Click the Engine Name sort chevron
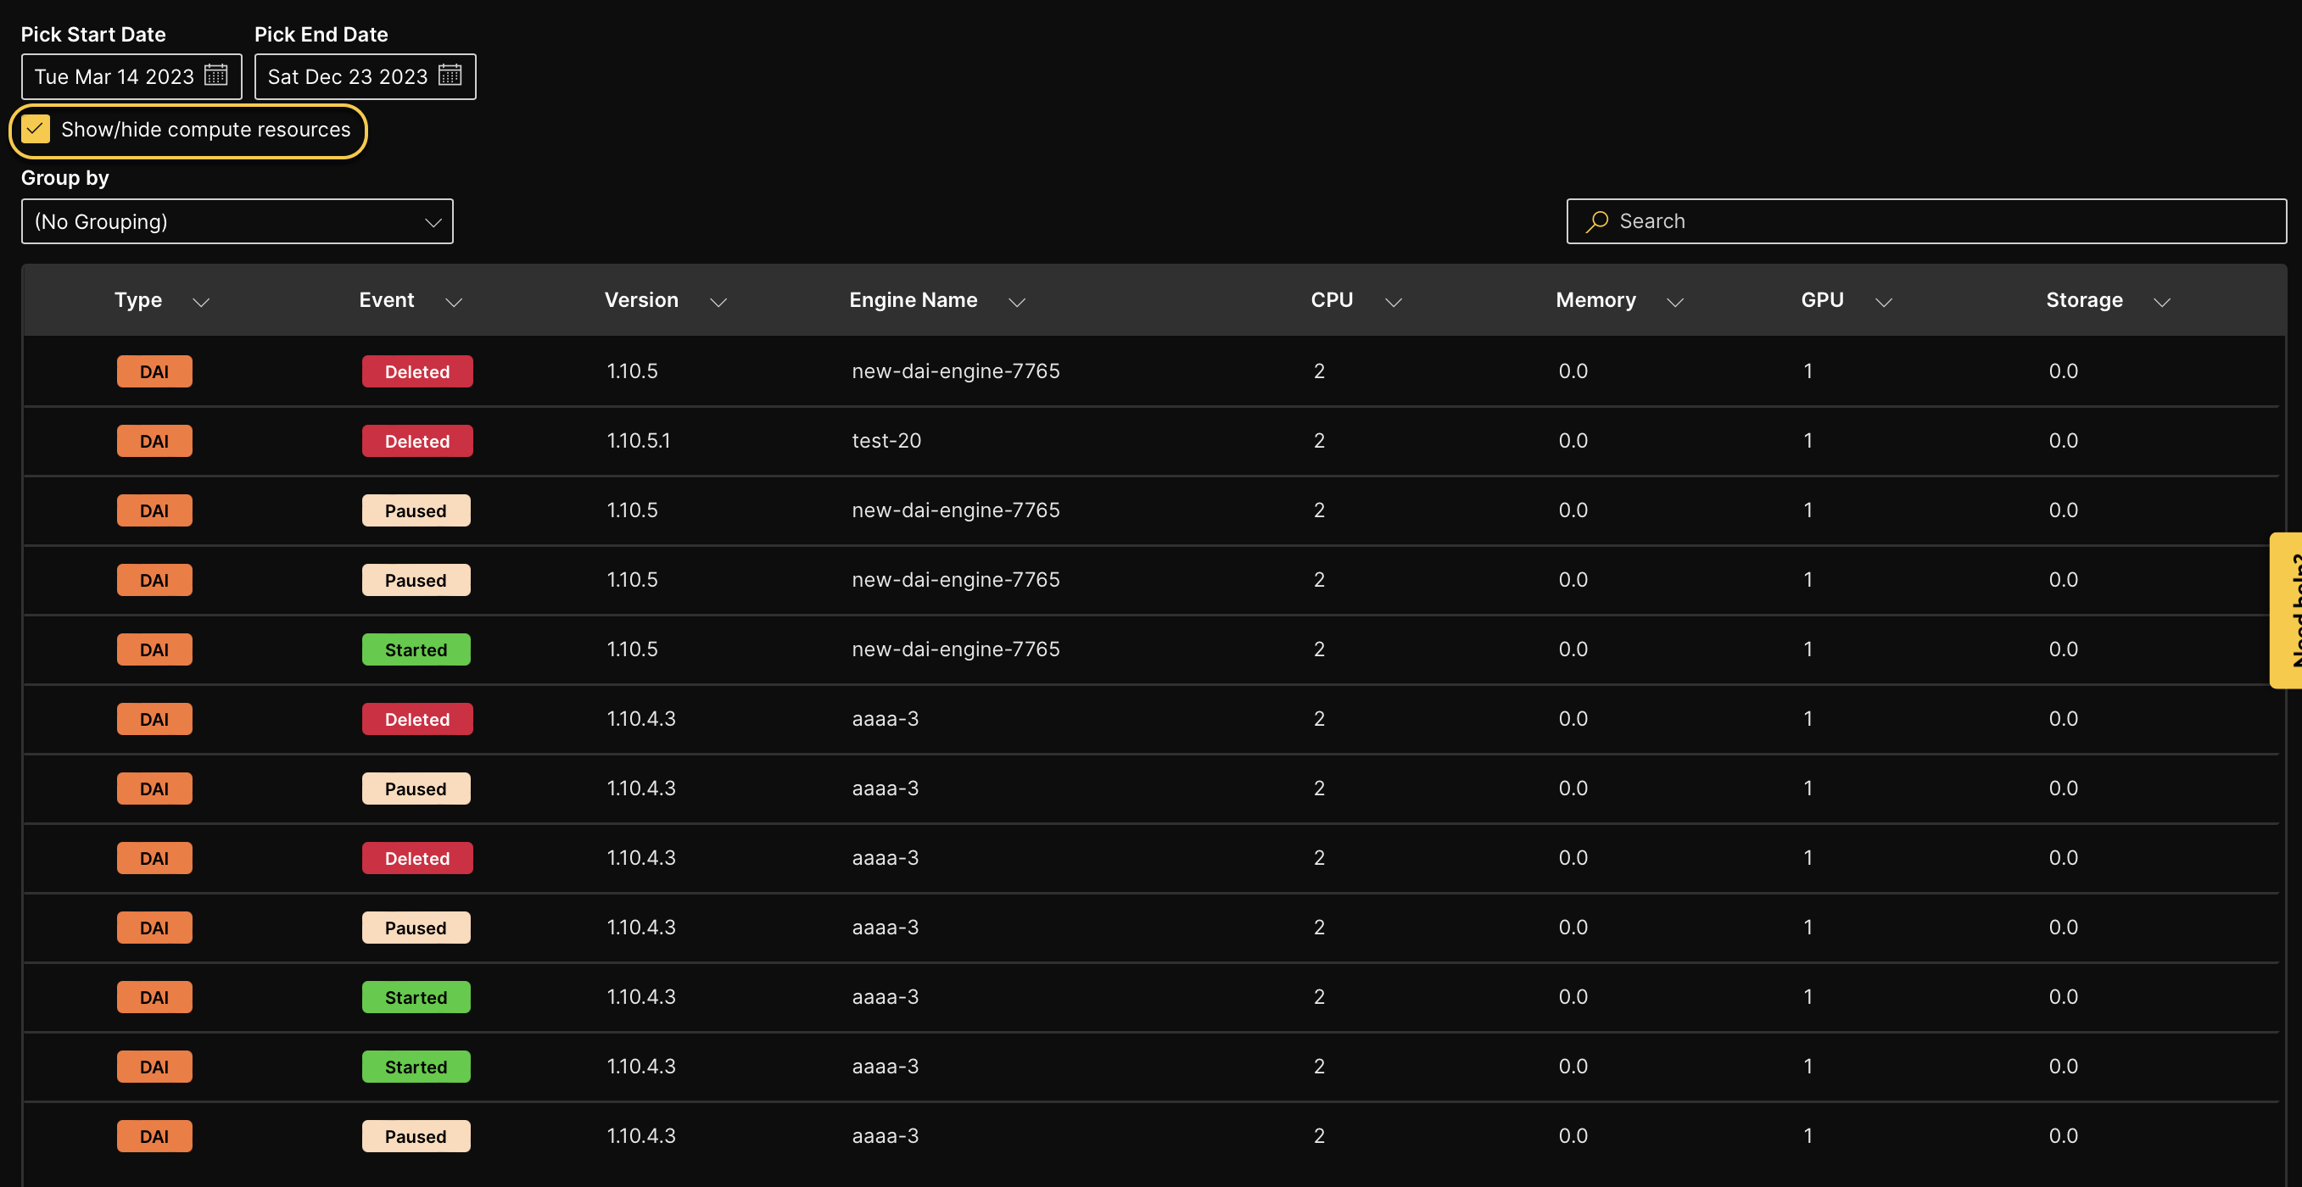This screenshot has height=1187, width=2302. click(x=1016, y=302)
